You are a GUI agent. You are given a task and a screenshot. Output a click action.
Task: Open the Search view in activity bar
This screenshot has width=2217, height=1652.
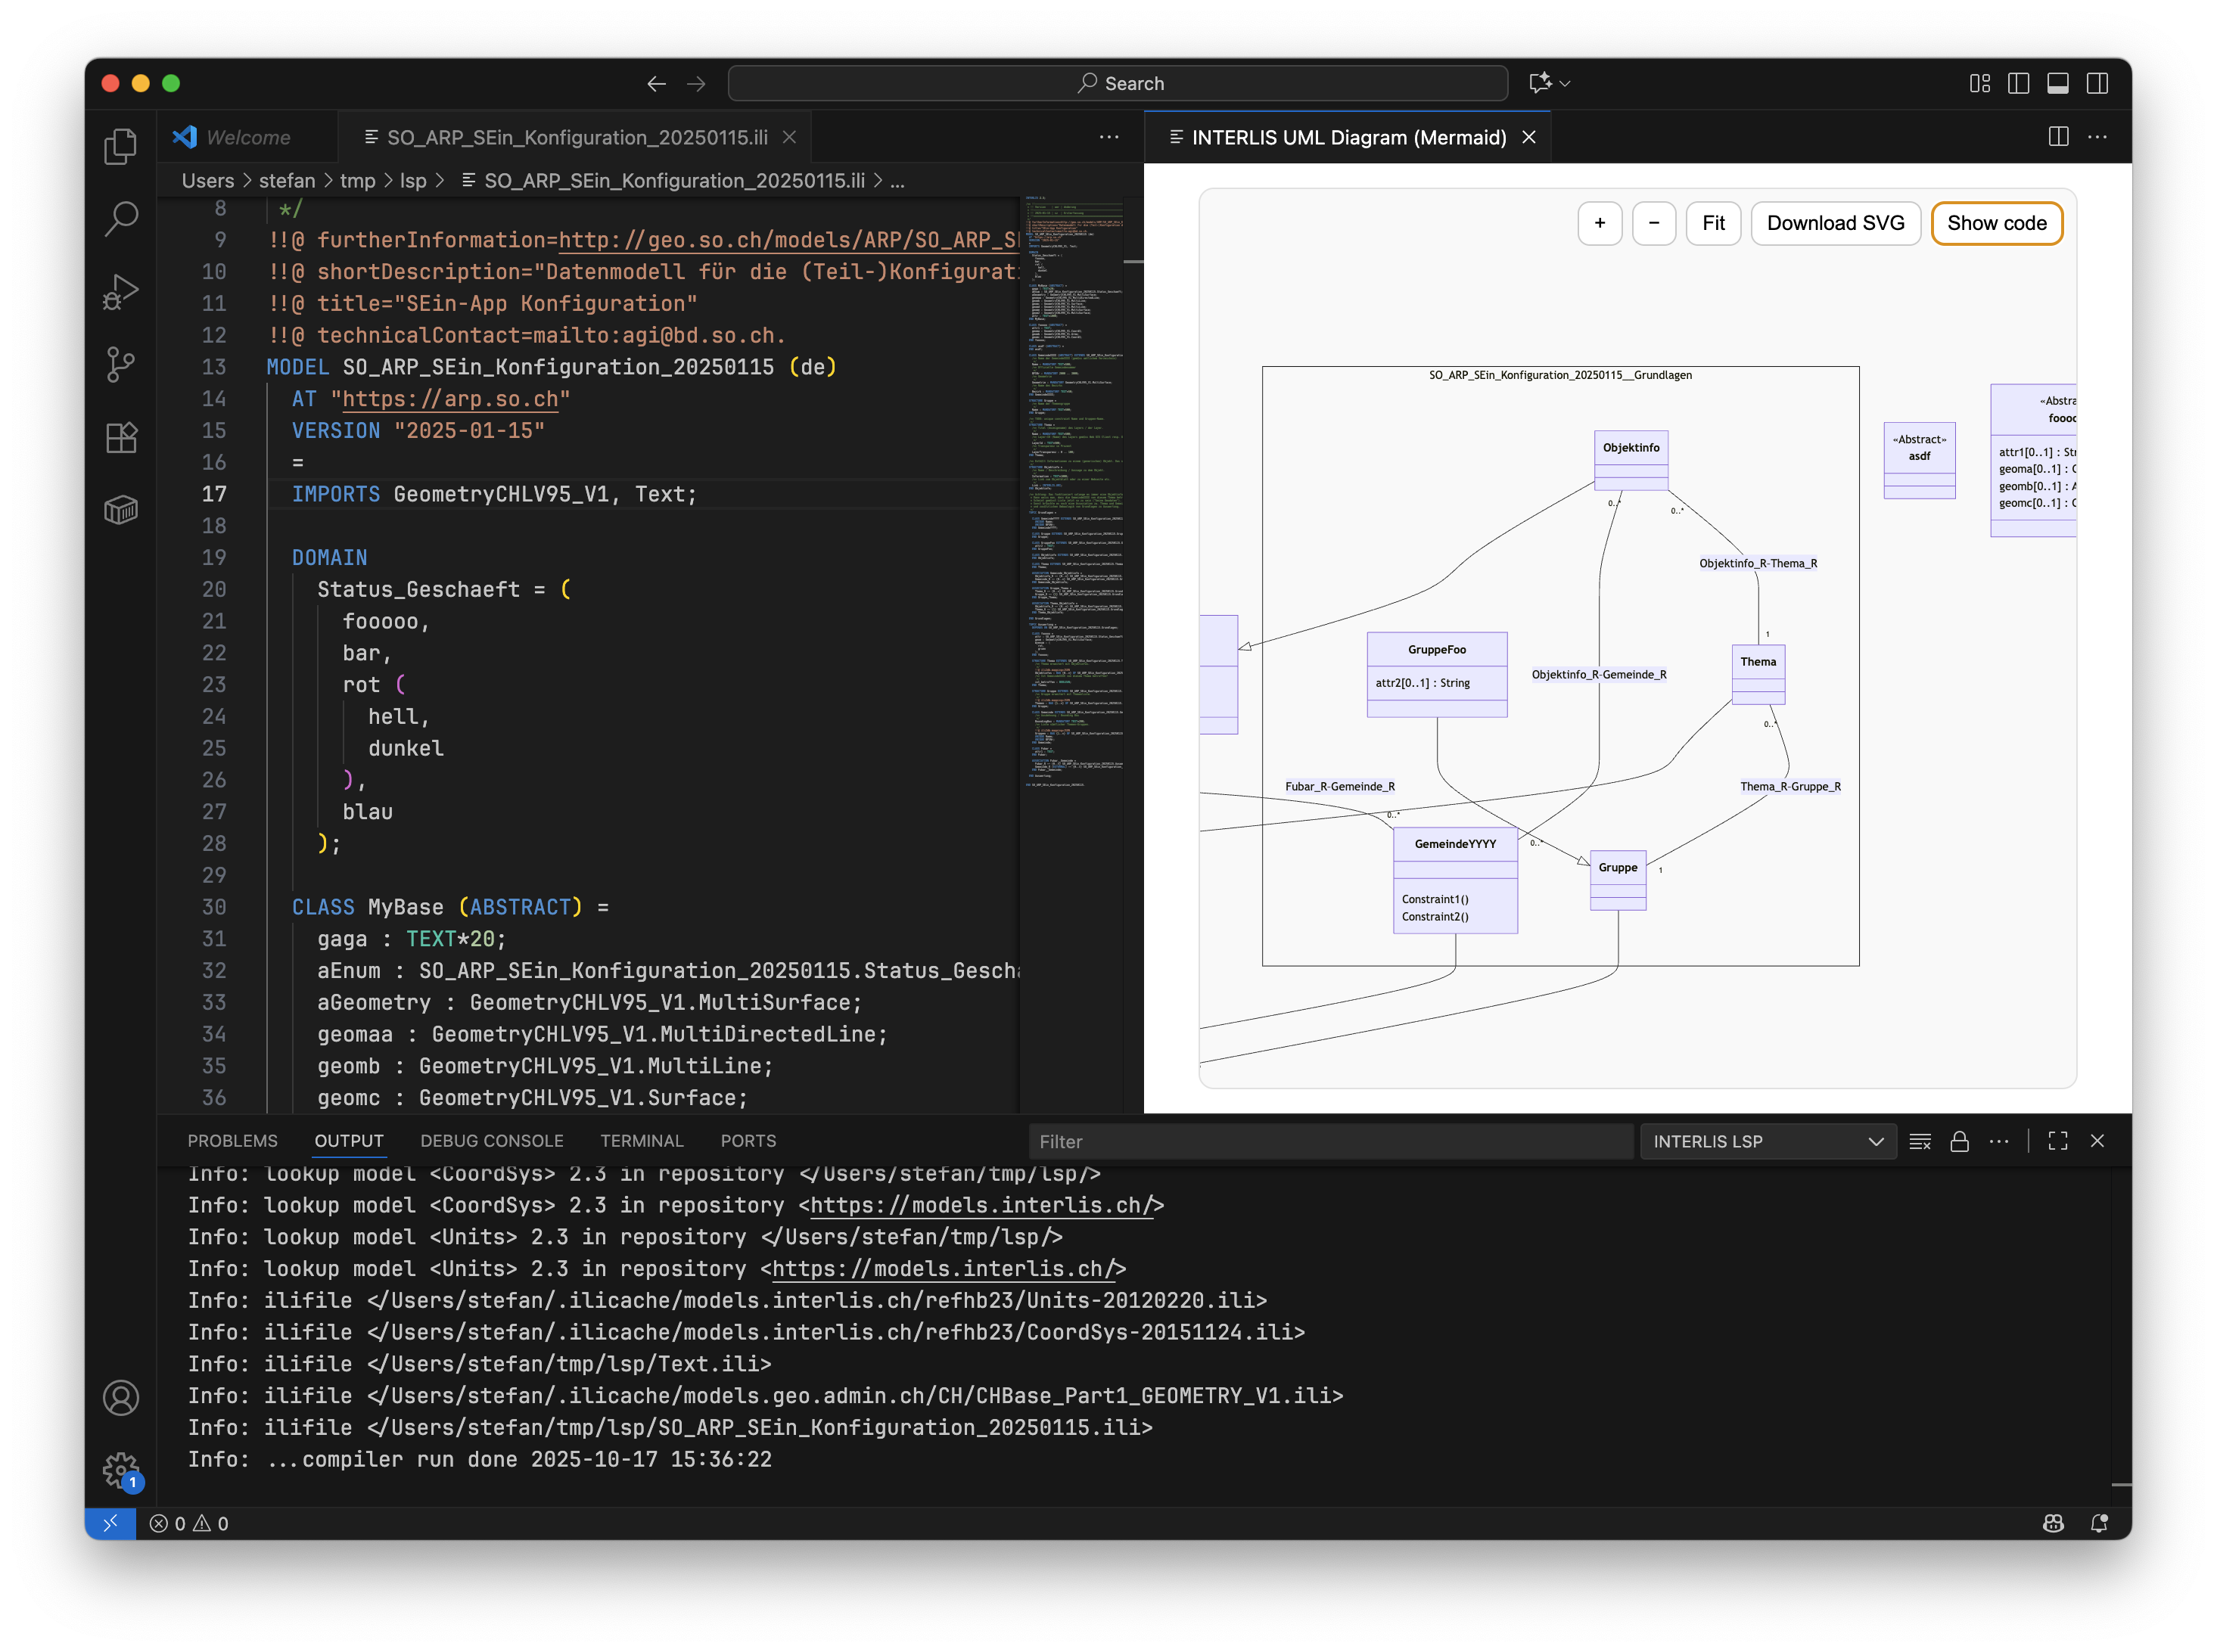pos(120,219)
